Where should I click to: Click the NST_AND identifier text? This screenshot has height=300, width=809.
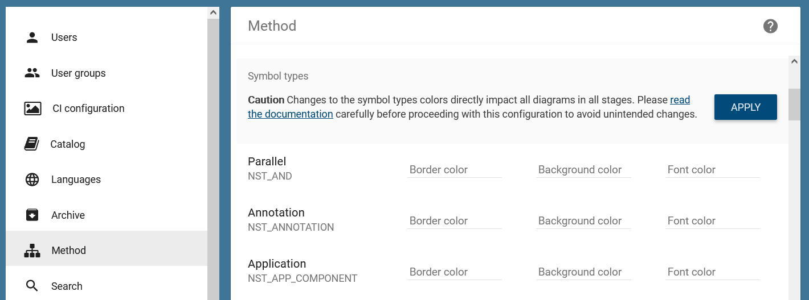coord(270,176)
